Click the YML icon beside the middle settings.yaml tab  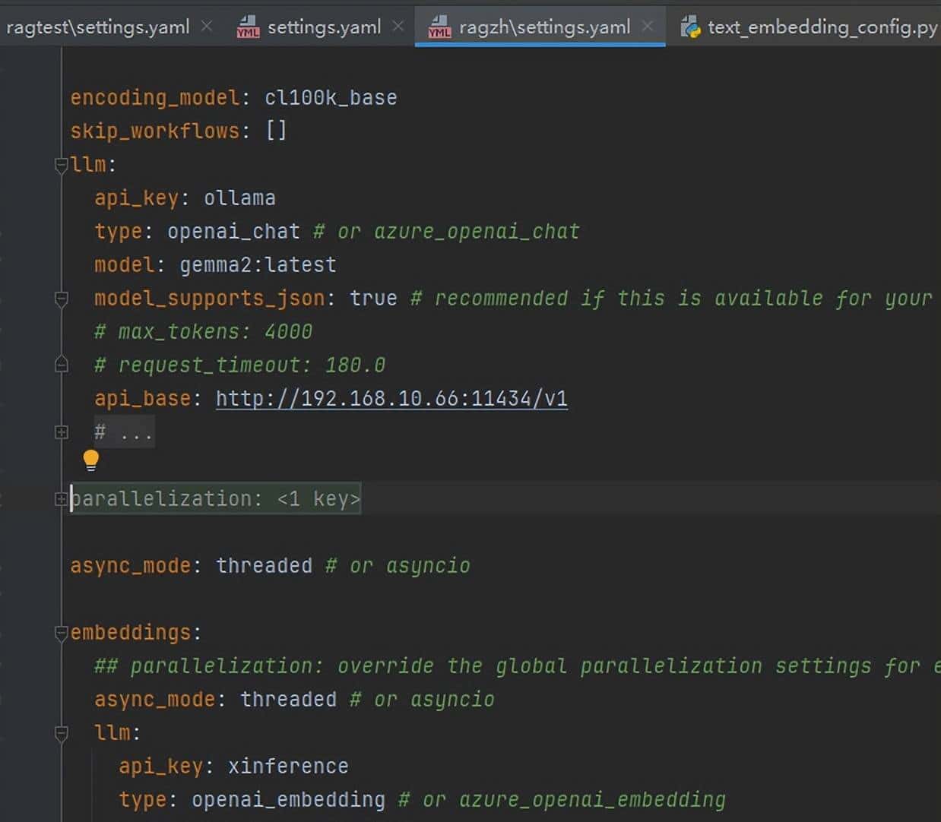tap(248, 27)
